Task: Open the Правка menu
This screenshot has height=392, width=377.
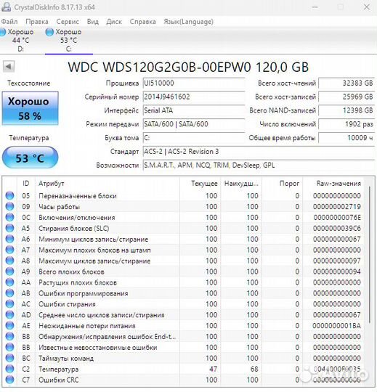Action: (x=37, y=22)
